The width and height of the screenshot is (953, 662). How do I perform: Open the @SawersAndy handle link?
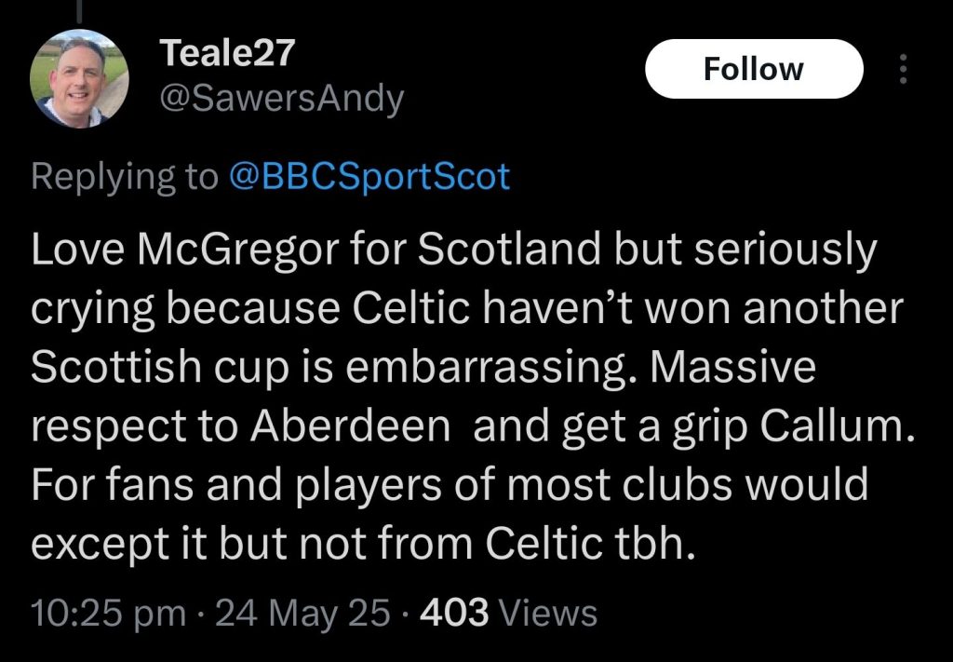pos(281,99)
